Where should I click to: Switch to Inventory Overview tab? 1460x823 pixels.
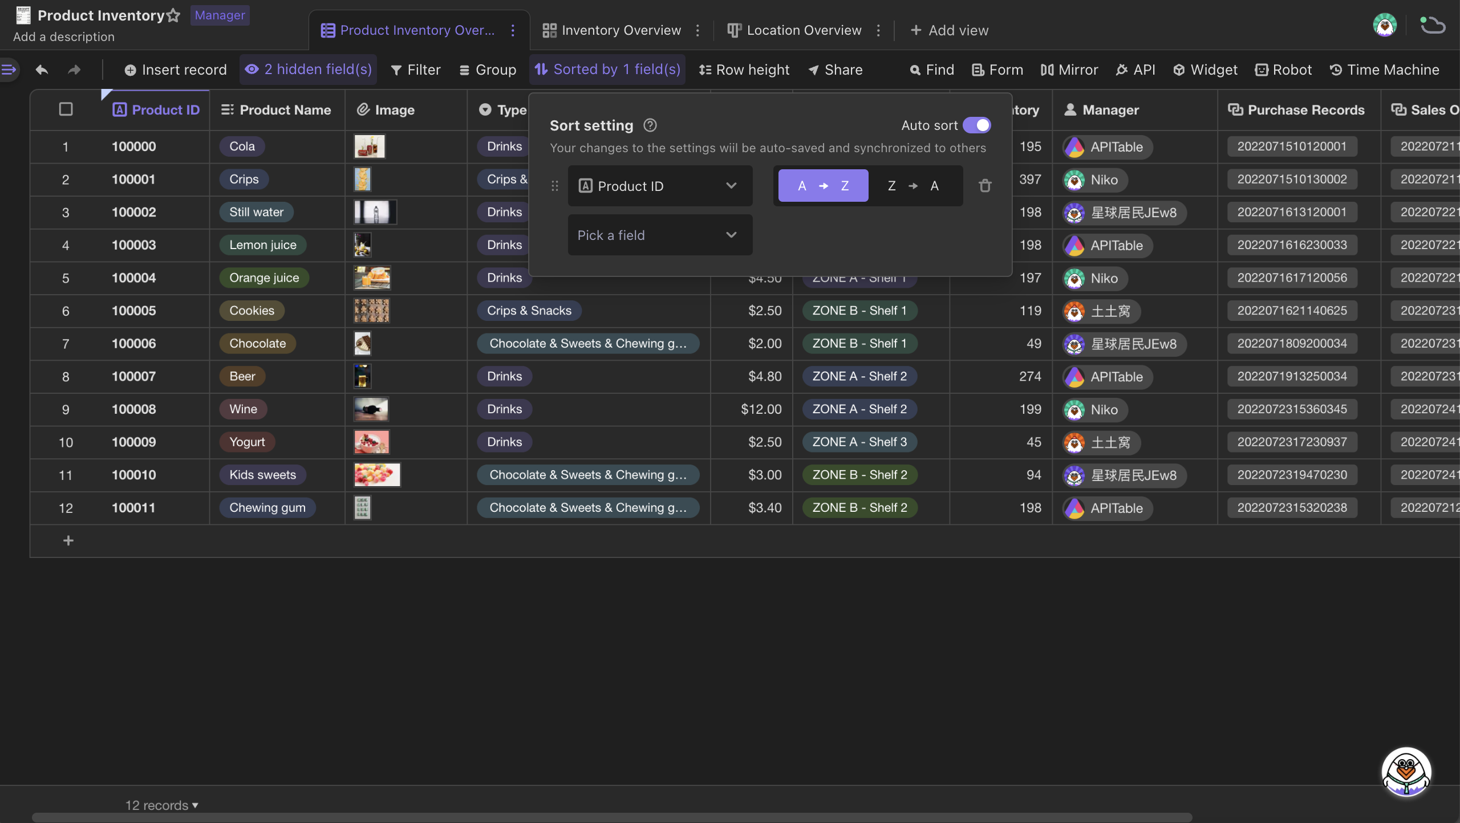pos(611,30)
